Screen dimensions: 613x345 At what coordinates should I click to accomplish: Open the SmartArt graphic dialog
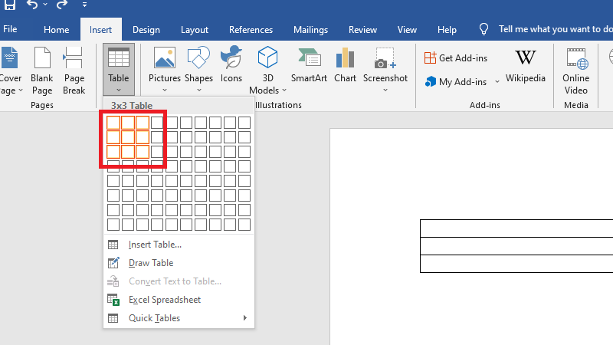[310, 60]
